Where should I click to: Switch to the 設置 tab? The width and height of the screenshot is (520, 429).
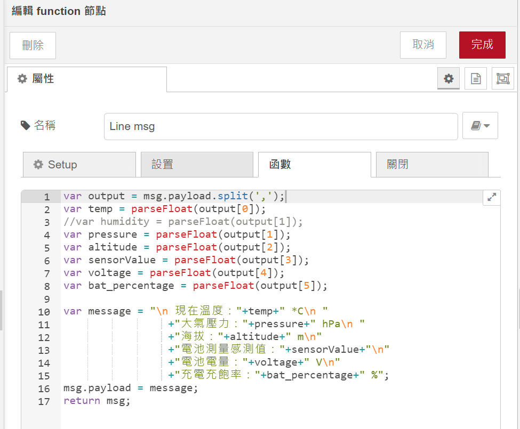[196, 165]
